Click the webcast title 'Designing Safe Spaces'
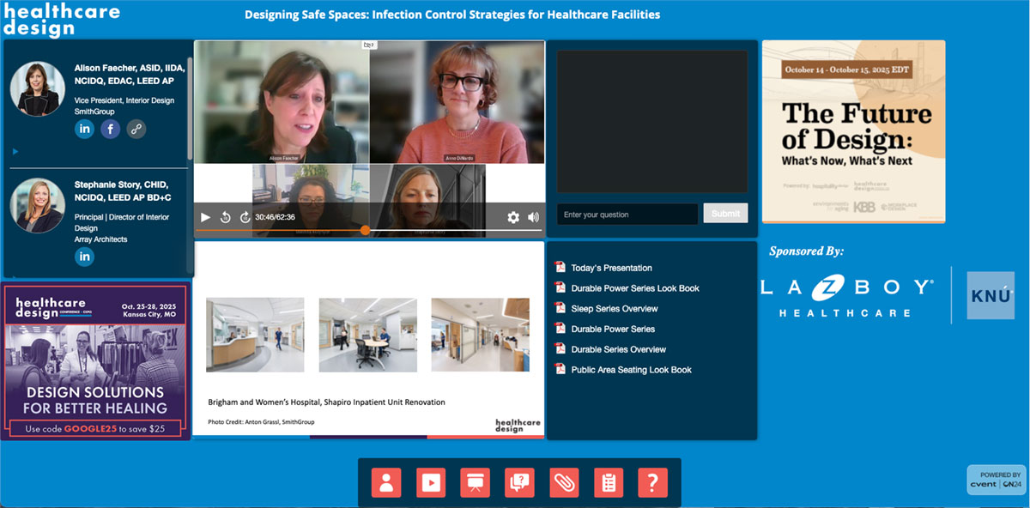1030x508 pixels. click(x=452, y=15)
